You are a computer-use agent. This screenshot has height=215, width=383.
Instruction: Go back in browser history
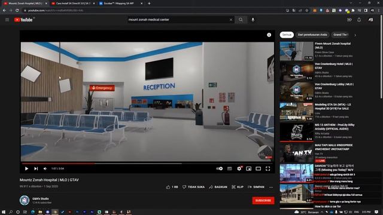coord(4,11)
